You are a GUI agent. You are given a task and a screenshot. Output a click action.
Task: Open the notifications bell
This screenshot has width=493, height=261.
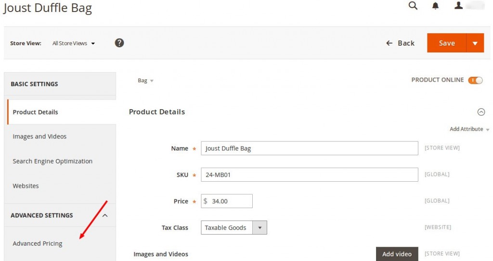pyautogui.click(x=436, y=6)
